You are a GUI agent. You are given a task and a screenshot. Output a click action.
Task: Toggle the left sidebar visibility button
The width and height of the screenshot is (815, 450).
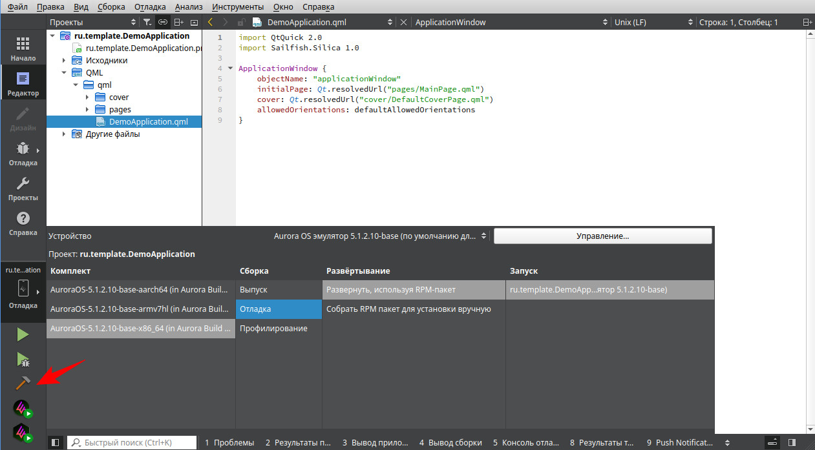(56, 442)
